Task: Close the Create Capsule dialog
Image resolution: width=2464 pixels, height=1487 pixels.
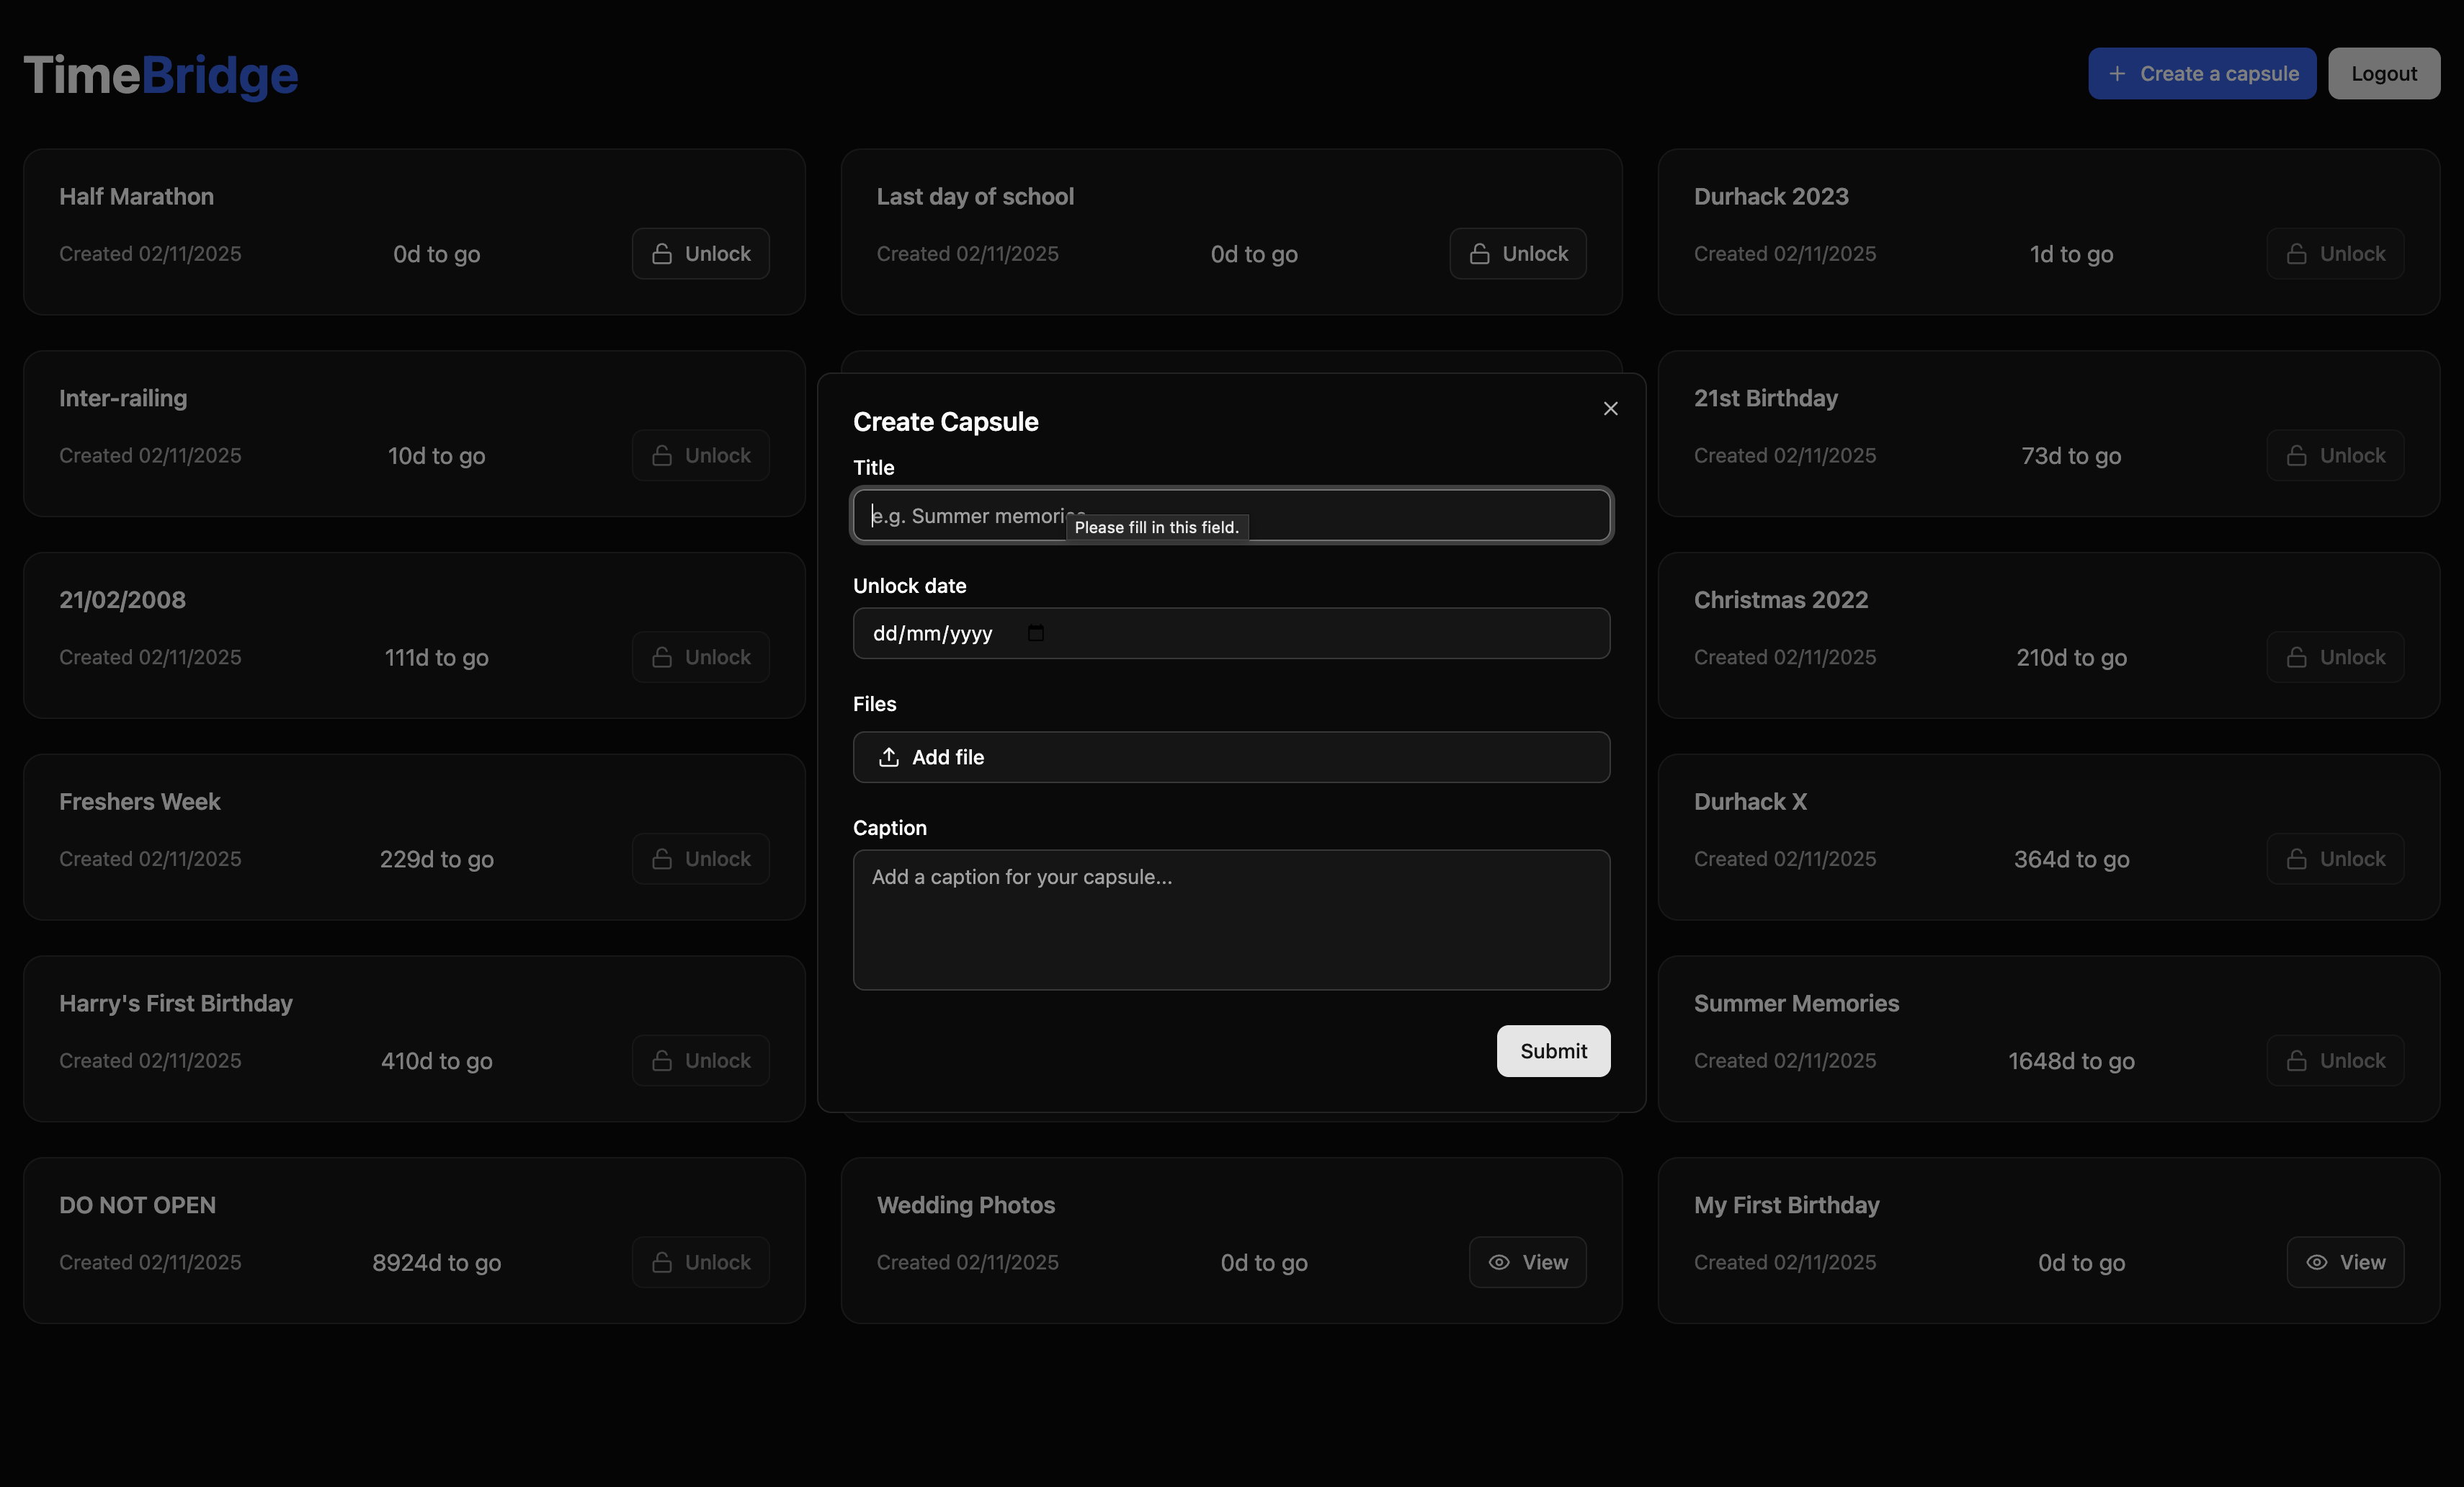Action: pyautogui.click(x=1610, y=408)
